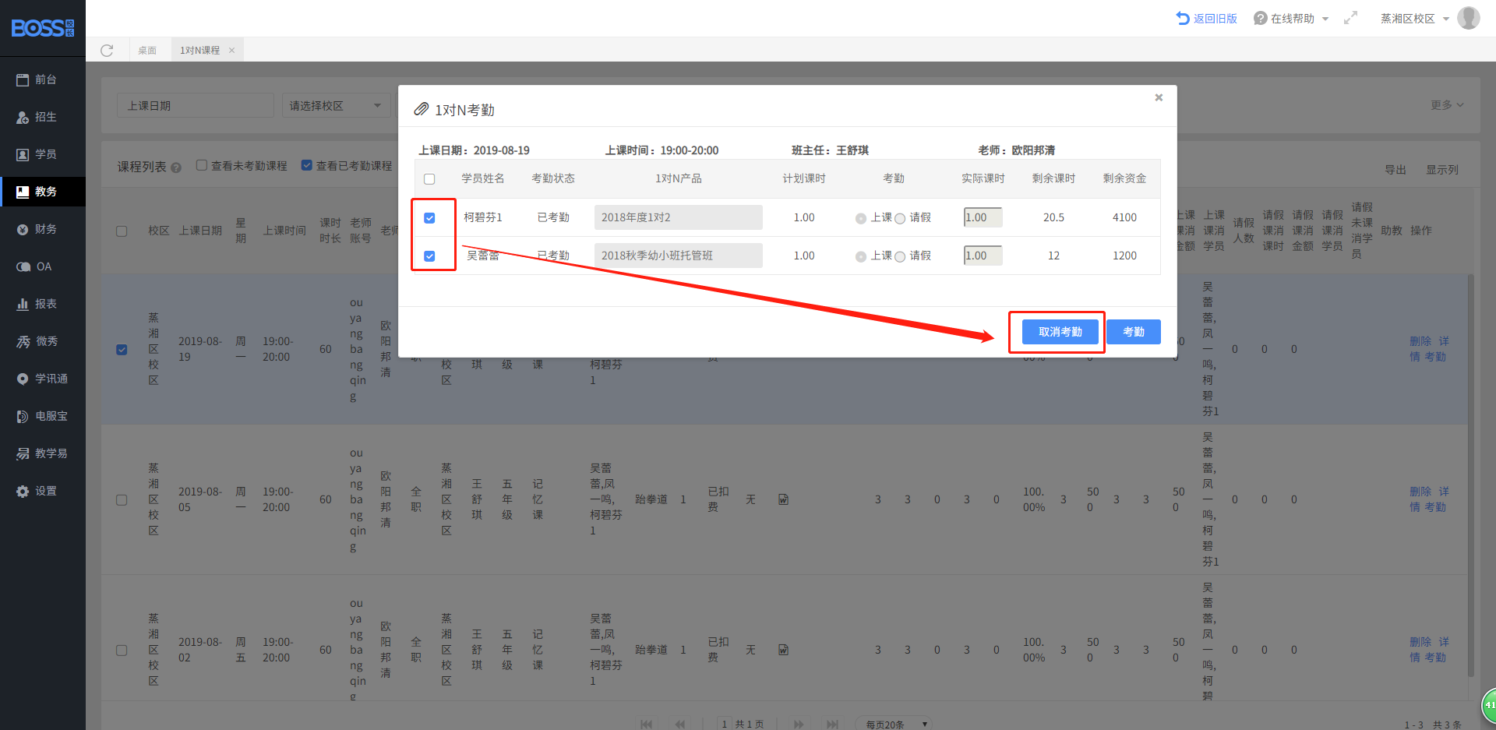
Task: Click the 显示列 show columns button
Action: pyautogui.click(x=1442, y=170)
